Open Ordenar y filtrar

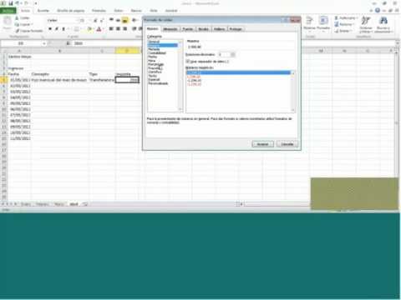click(366, 24)
